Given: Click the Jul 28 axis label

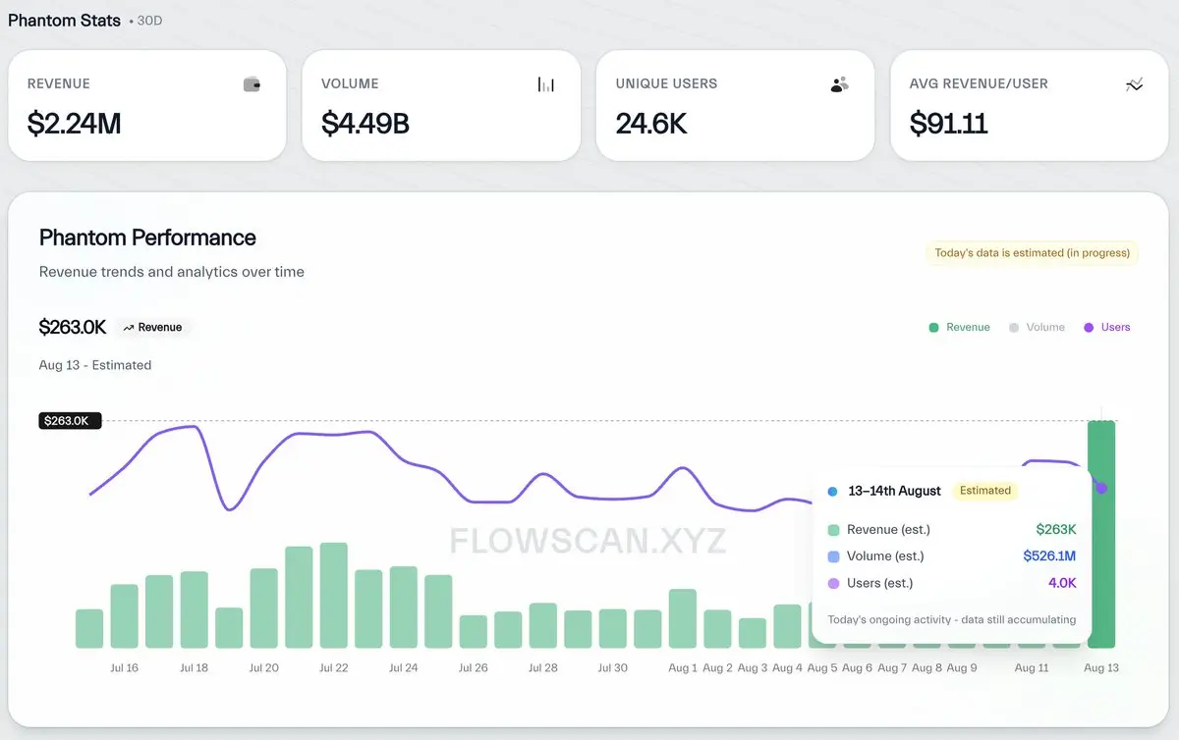Looking at the screenshot, I should click(543, 668).
